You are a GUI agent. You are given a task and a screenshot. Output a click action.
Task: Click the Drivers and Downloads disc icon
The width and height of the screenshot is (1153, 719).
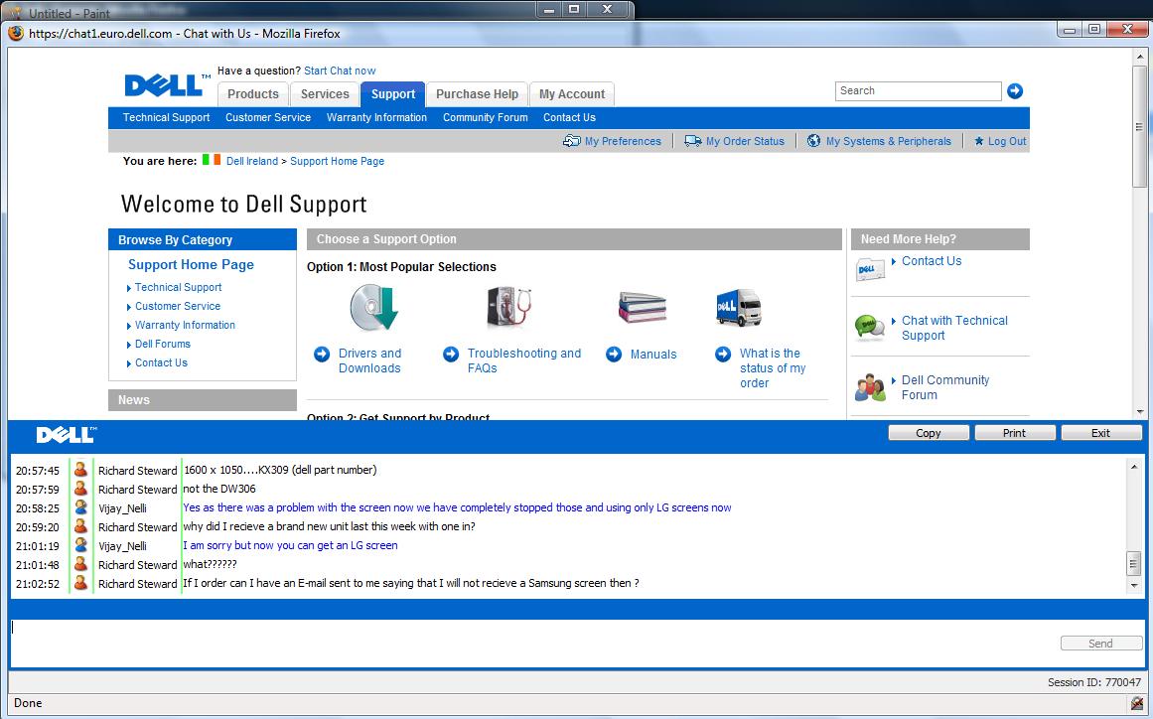[373, 307]
